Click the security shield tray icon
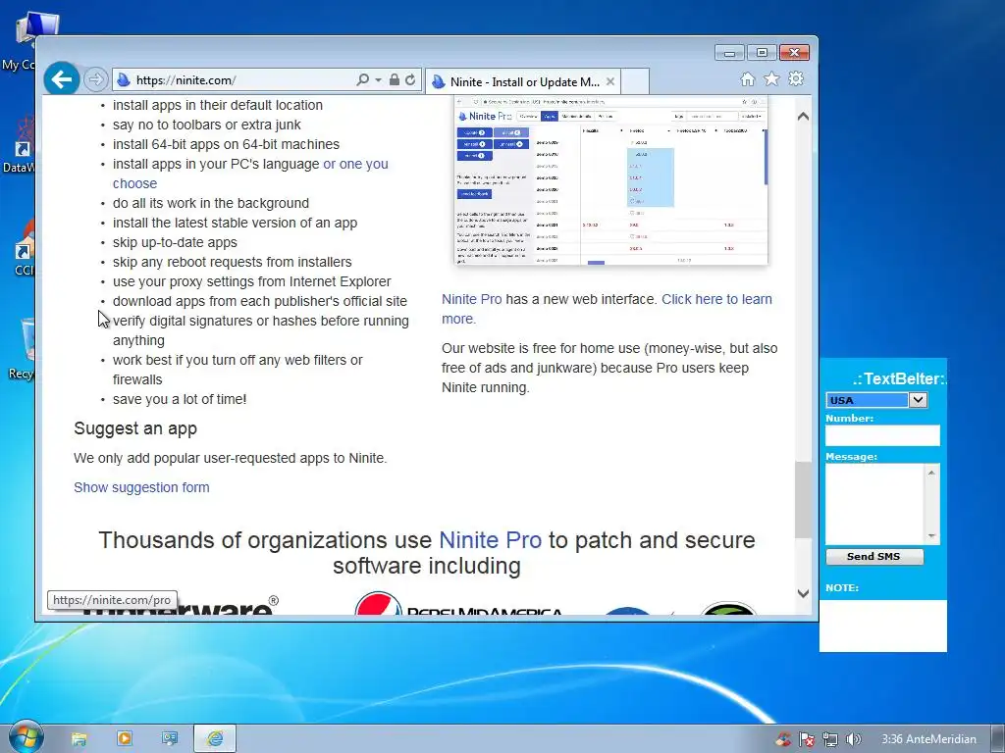 pyautogui.click(x=783, y=739)
